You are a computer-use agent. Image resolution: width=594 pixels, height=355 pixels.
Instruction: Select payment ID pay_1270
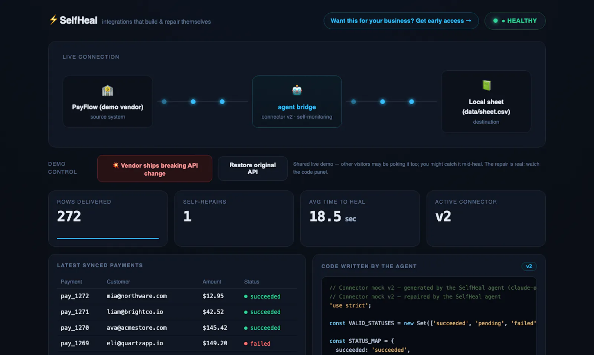click(75, 328)
